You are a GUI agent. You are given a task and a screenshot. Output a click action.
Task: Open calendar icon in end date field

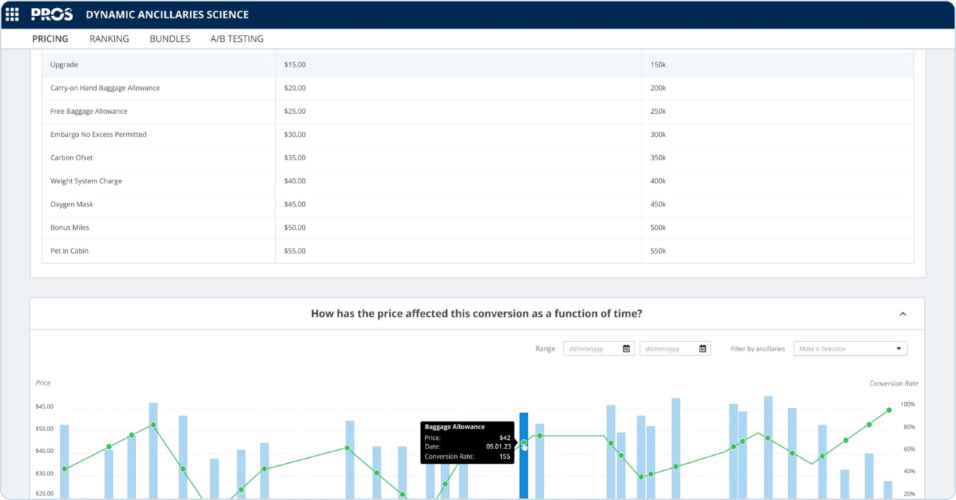(703, 349)
